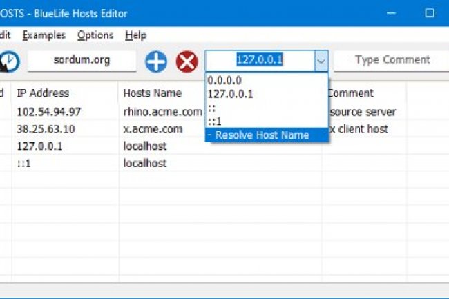449x299 pixels.
Task: Click the x.acme.com host name
Action: point(153,129)
